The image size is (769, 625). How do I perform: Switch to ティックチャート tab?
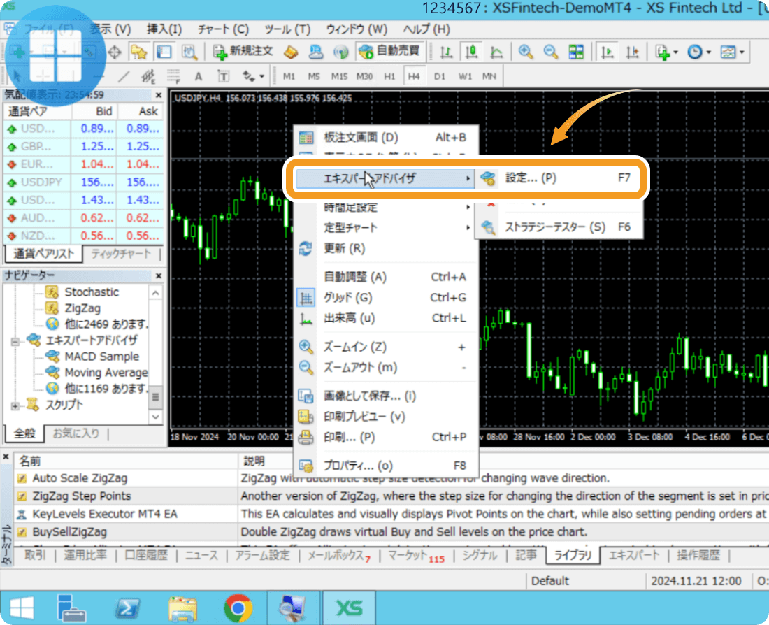click(x=121, y=254)
